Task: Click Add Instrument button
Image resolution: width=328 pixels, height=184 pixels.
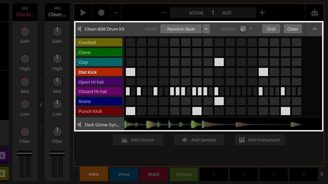Action: tap(260, 140)
